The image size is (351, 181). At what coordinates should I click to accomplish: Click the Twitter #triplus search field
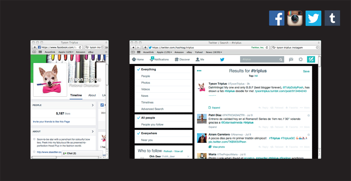point(259,59)
